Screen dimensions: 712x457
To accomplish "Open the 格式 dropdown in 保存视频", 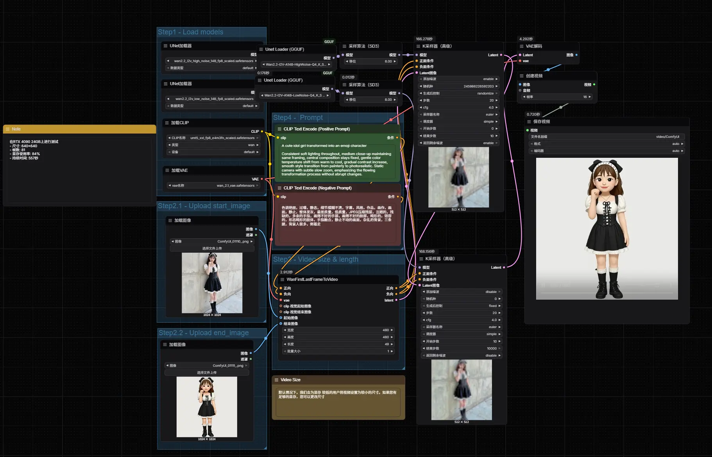I will 606,144.
